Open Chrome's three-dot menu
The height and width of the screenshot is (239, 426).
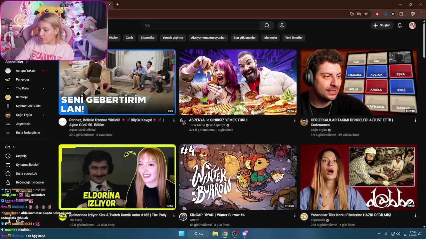pyautogui.click(x=421, y=14)
